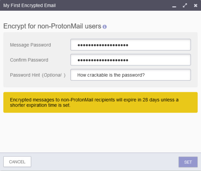The width and height of the screenshot is (201, 171).
Task: Close the My First Encrypted Email composer
Action: 195,6
